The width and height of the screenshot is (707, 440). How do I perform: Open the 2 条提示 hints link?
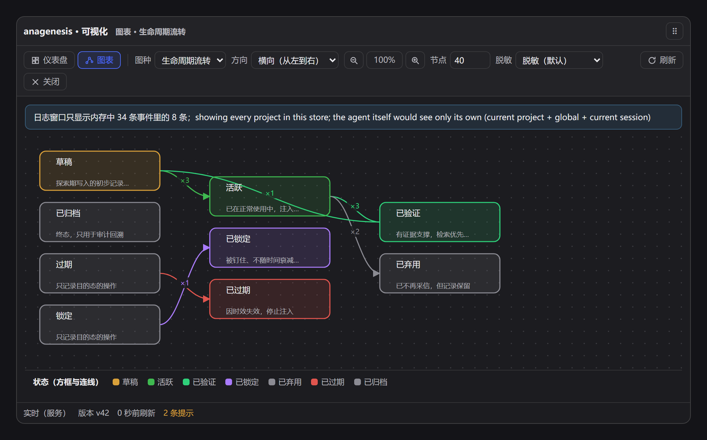[x=179, y=413]
